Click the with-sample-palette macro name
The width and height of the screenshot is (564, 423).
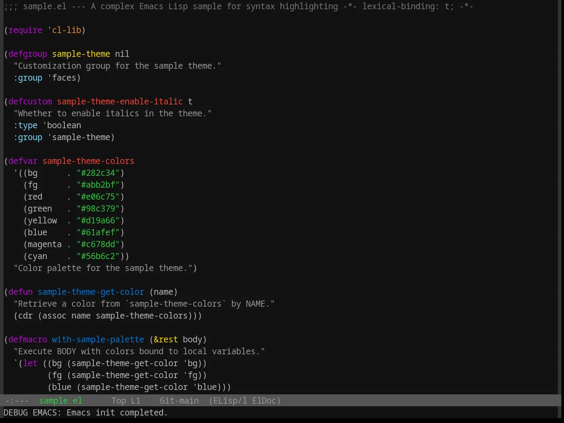click(x=98, y=339)
